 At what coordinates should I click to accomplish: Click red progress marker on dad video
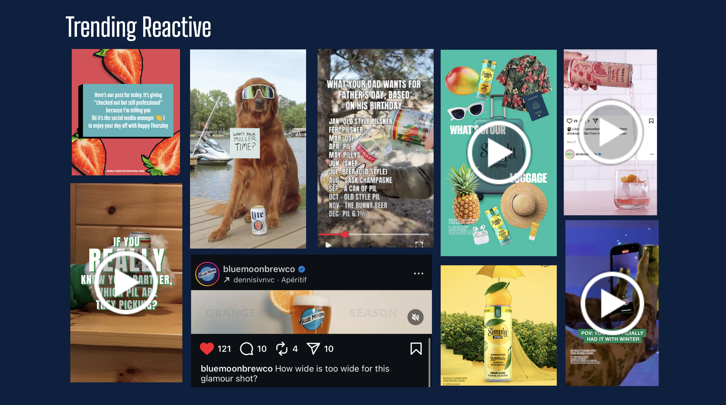pos(345,234)
